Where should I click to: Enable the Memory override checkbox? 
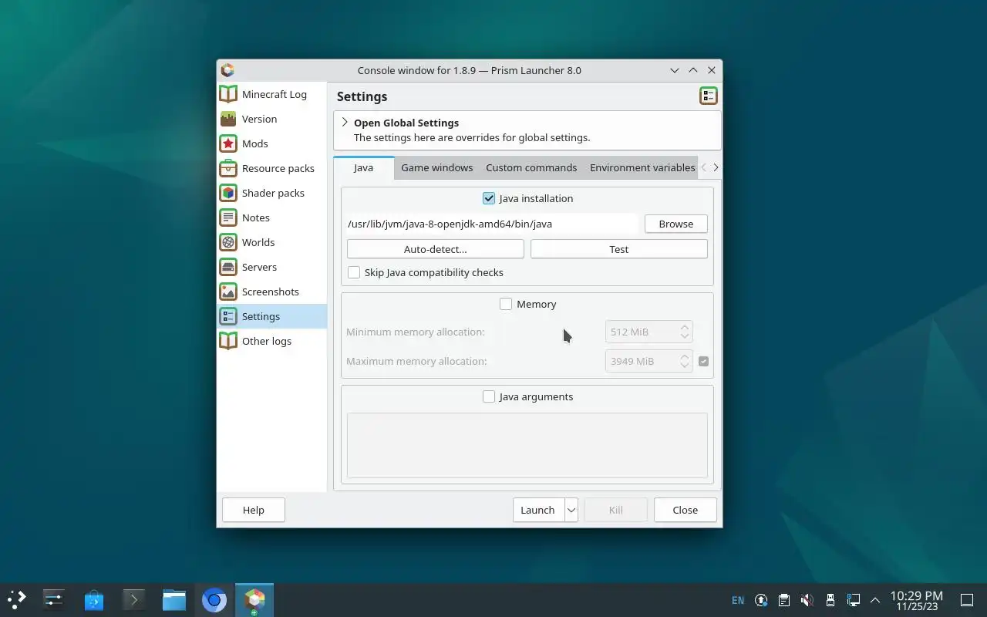coord(506,304)
